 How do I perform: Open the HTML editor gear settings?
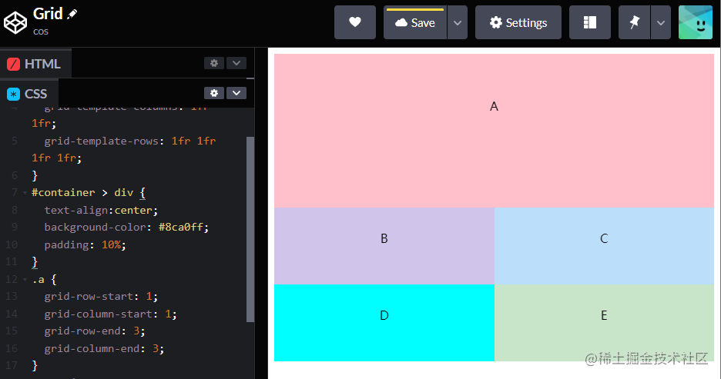(x=214, y=63)
